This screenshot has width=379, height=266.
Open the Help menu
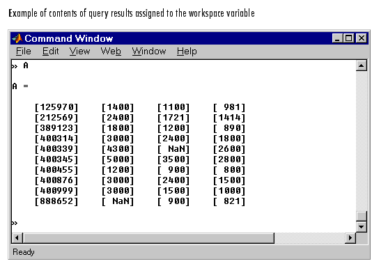pyautogui.click(x=187, y=52)
